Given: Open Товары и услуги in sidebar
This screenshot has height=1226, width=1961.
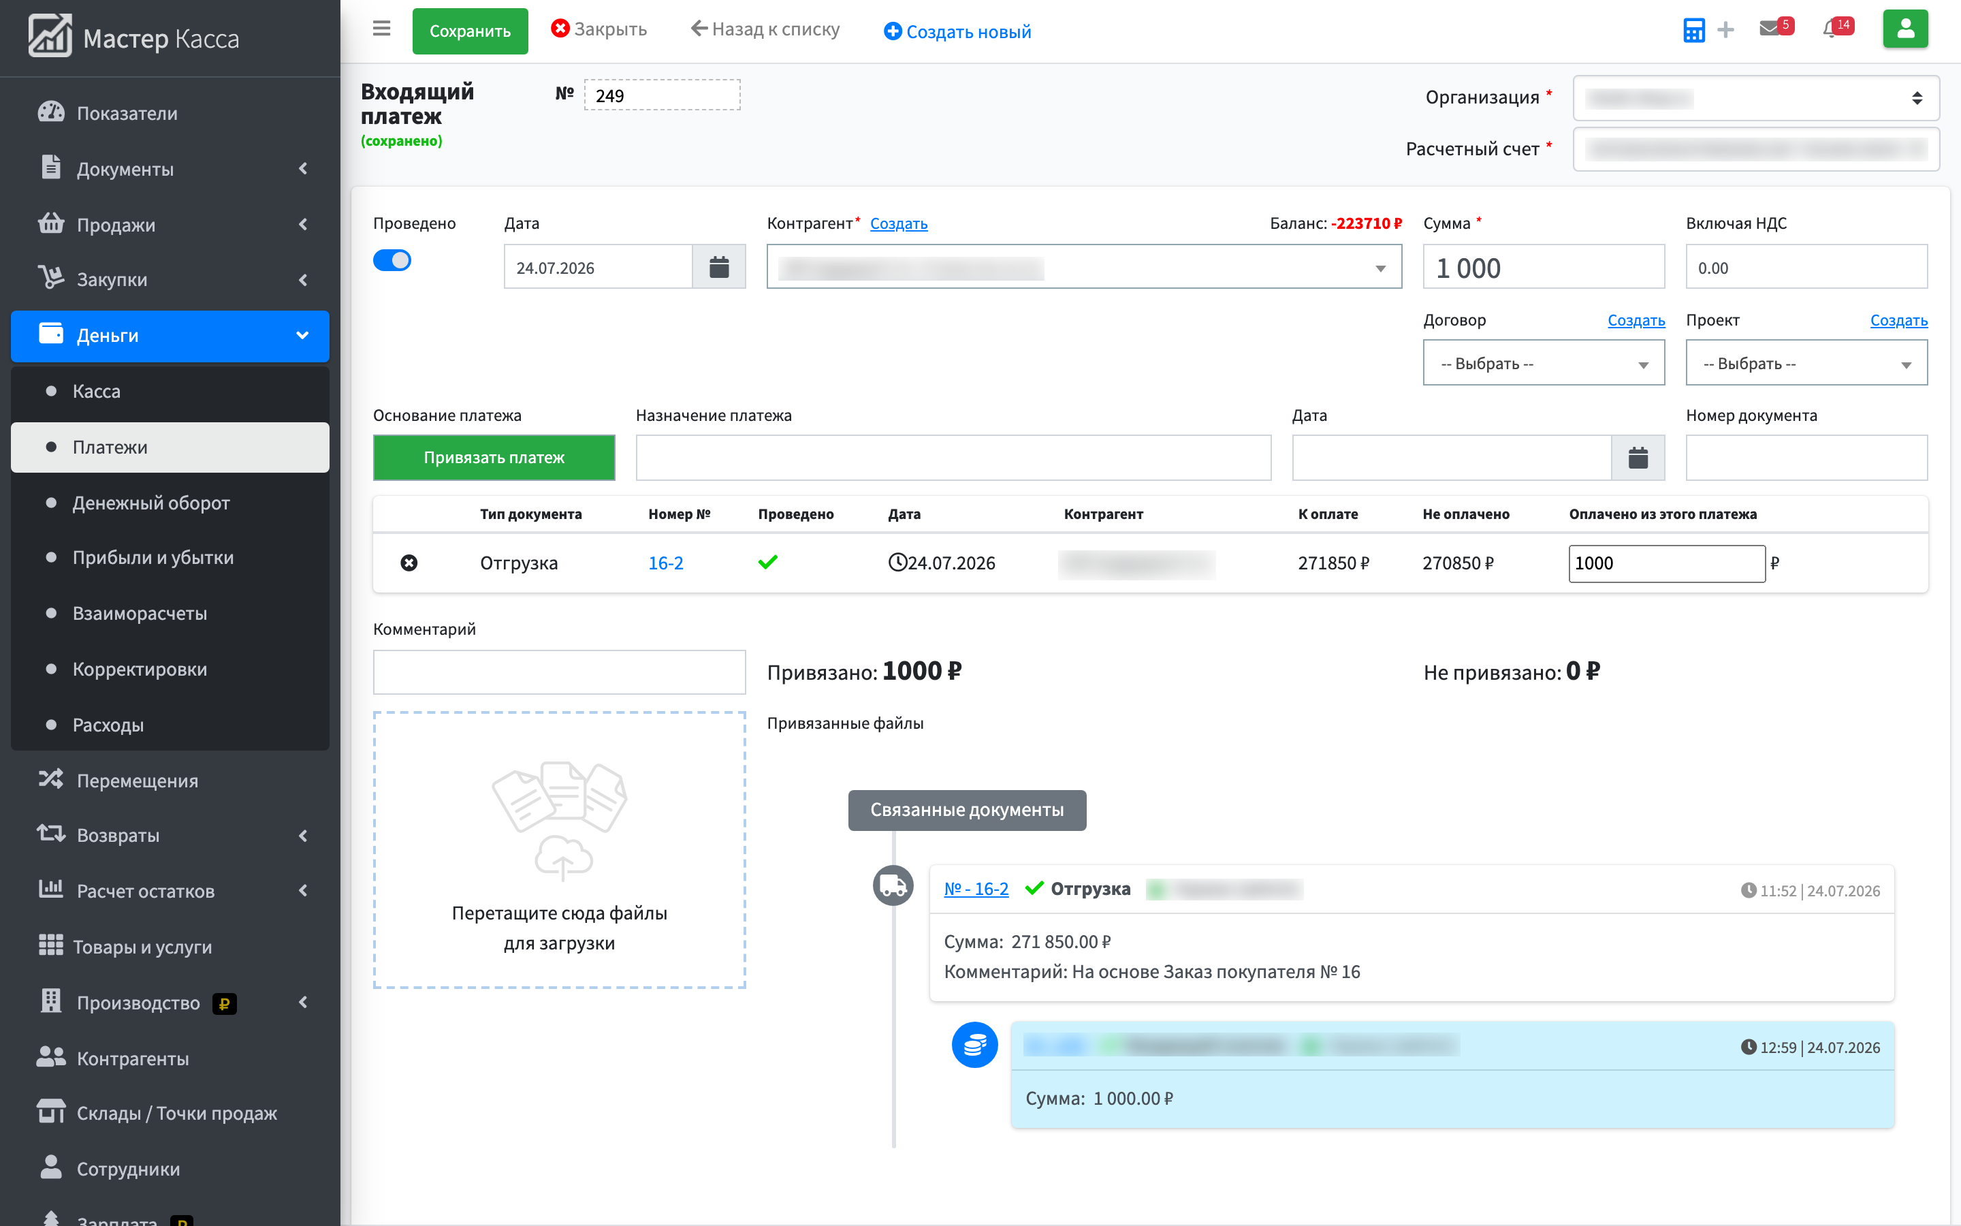Looking at the screenshot, I should (x=170, y=946).
